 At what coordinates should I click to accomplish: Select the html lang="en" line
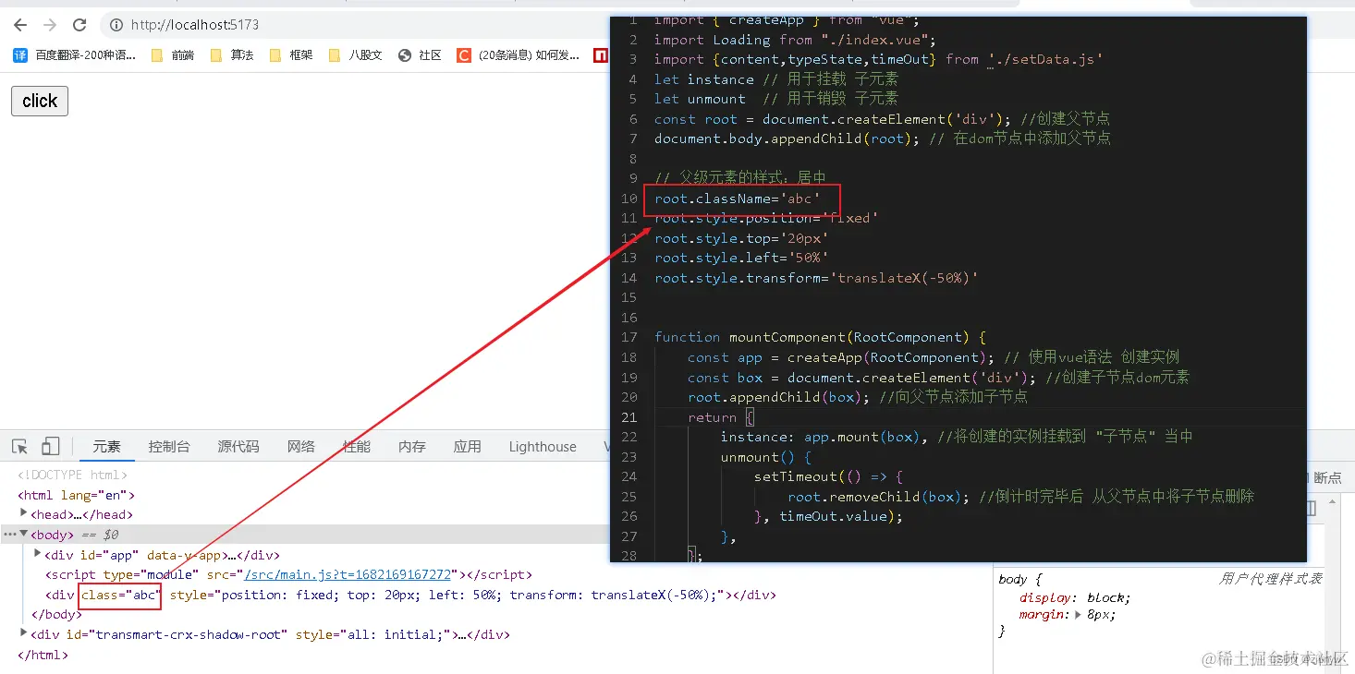(77, 495)
